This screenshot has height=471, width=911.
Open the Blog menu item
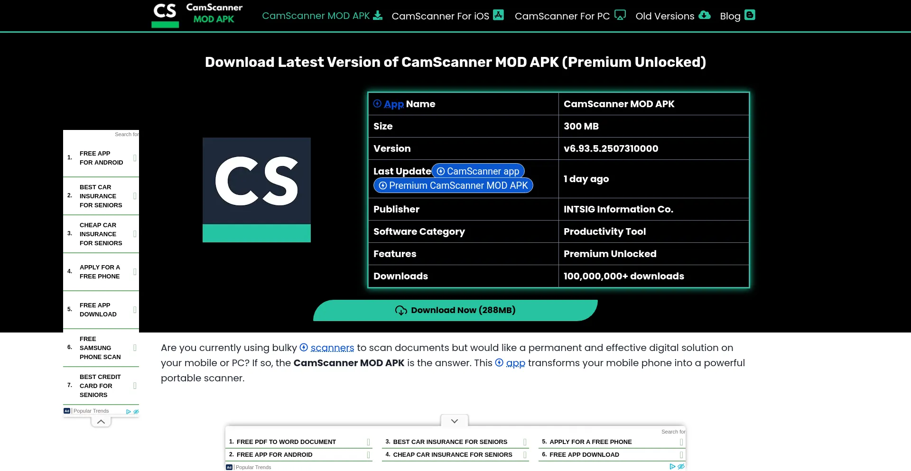737,16
